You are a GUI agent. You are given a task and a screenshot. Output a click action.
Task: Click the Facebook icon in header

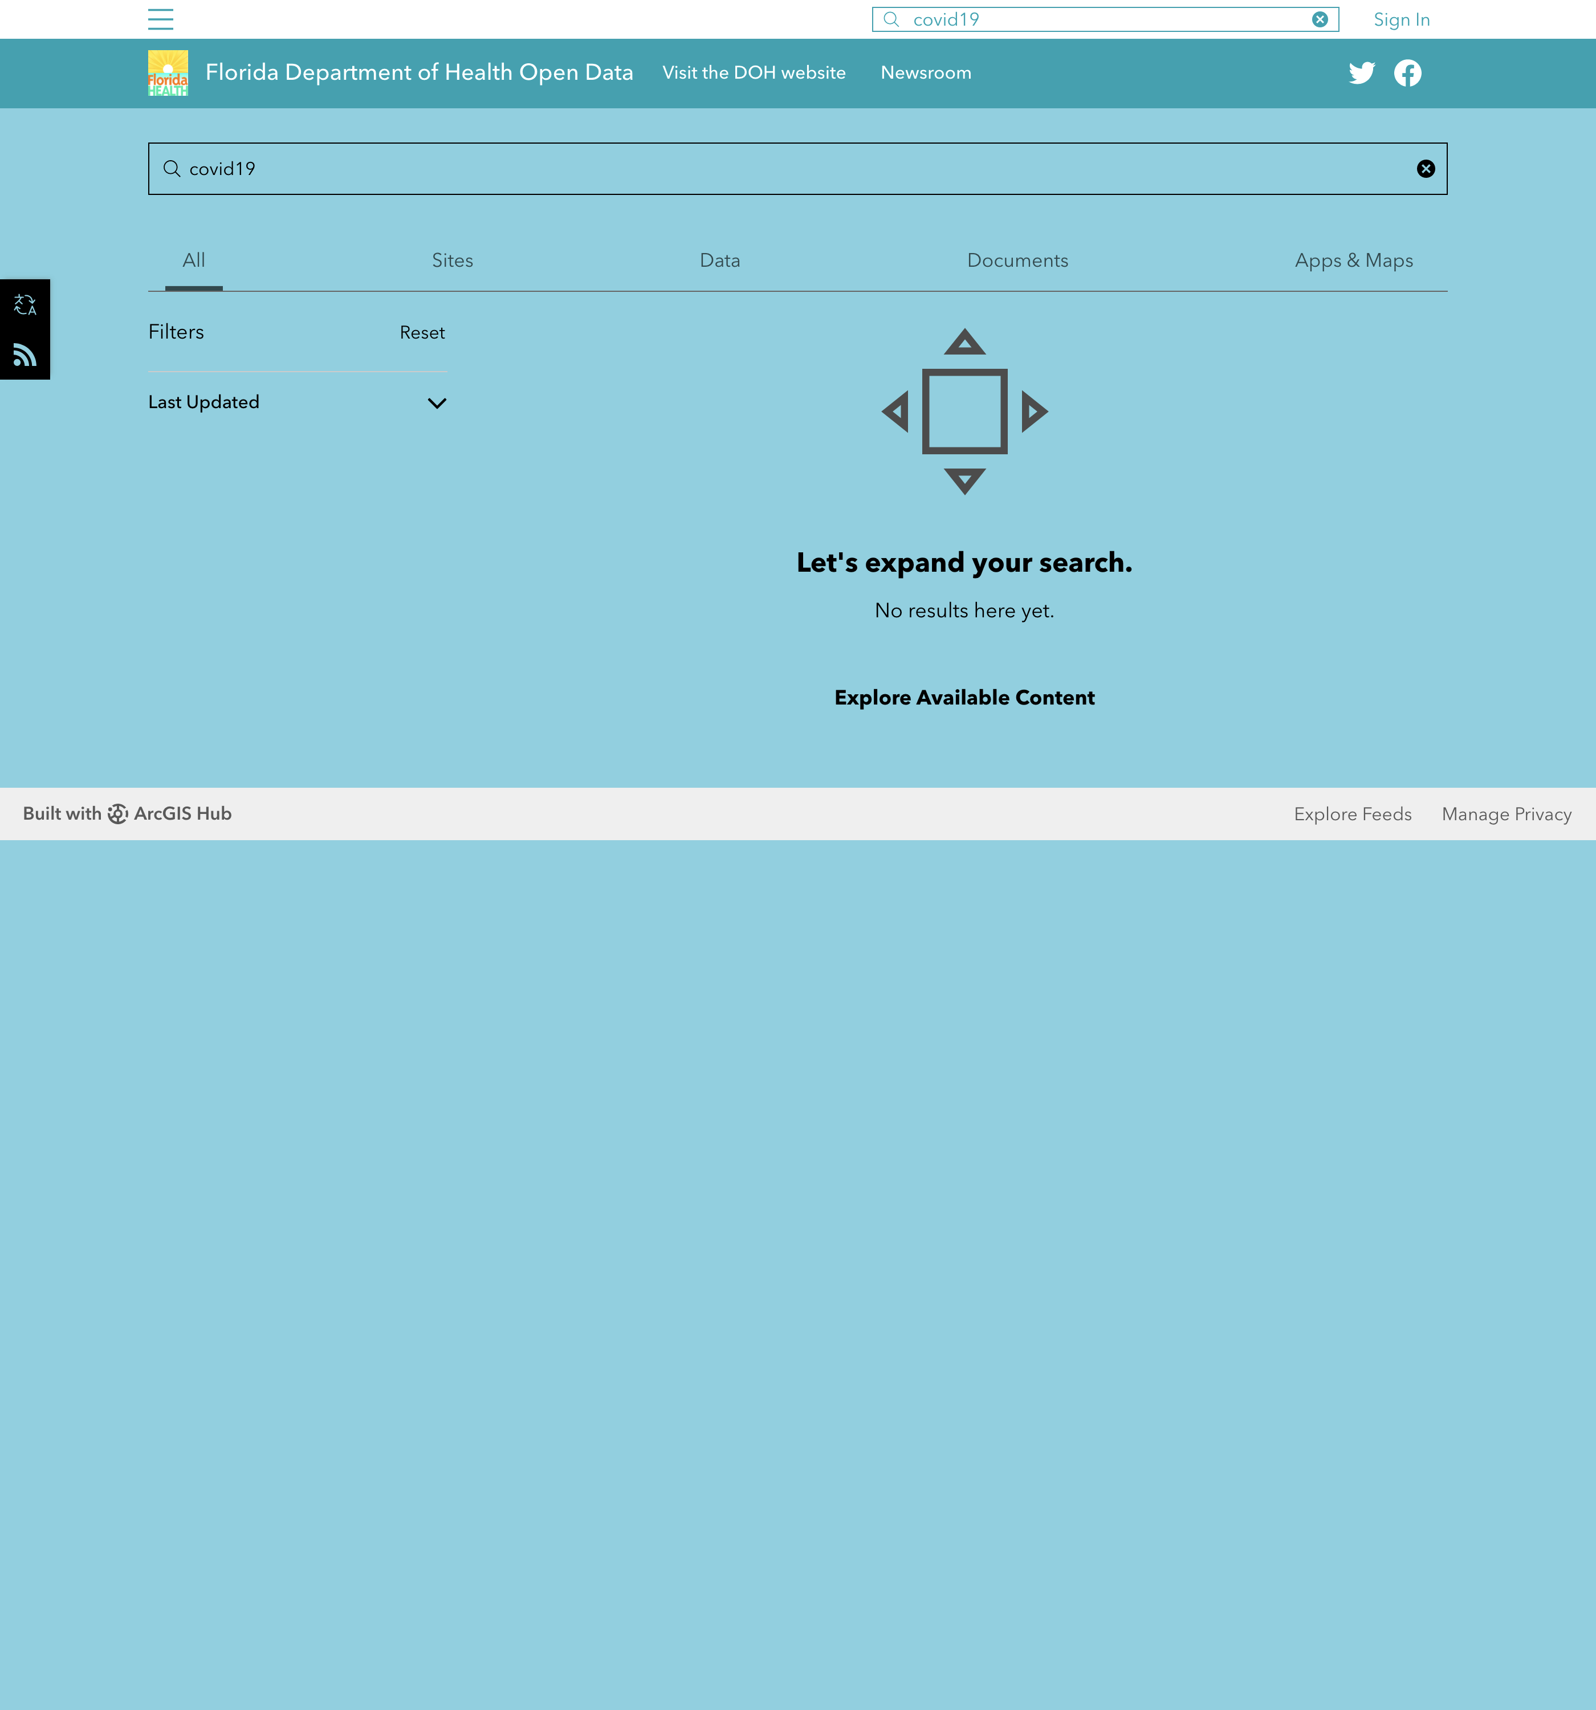click(1407, 73)
